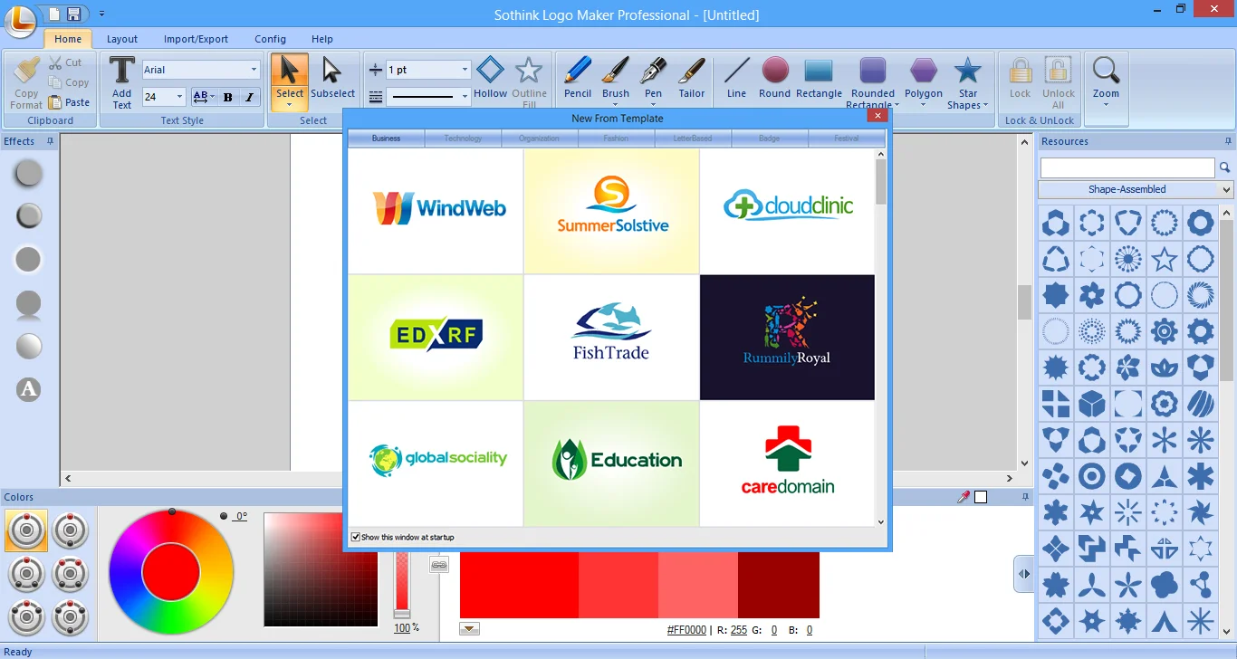Select the four-dot color scheme button
Screen dimensions: 1237x659
tap(71, 575)
